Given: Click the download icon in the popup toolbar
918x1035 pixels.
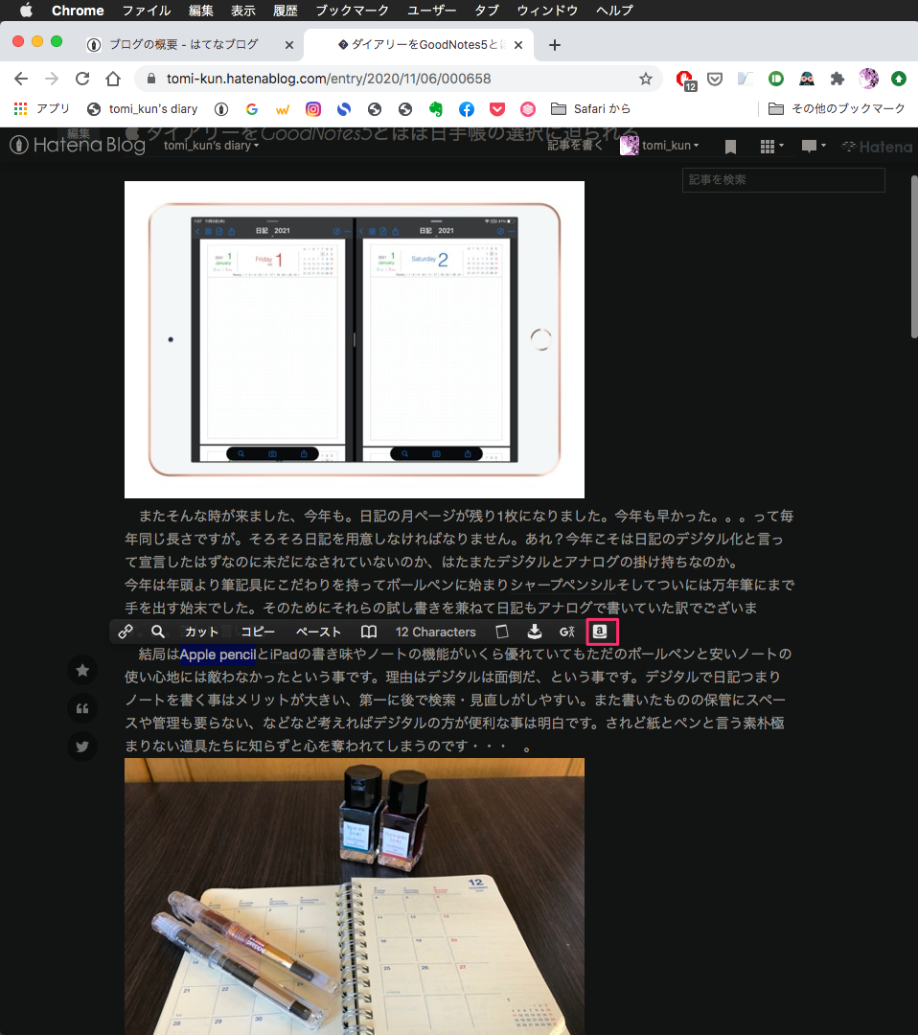Looking at the screenshot, I should click(534, 632).
